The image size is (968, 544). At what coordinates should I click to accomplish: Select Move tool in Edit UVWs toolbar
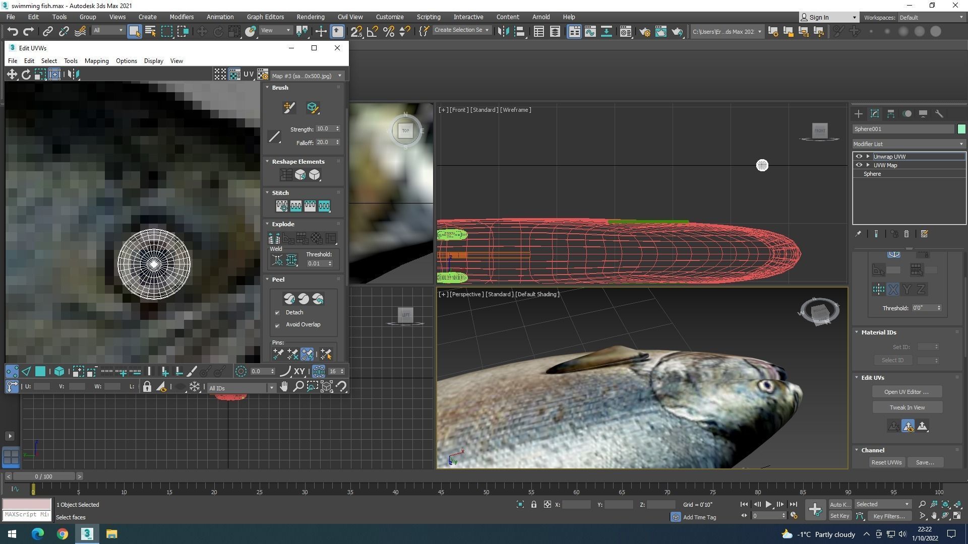(12, 75)
